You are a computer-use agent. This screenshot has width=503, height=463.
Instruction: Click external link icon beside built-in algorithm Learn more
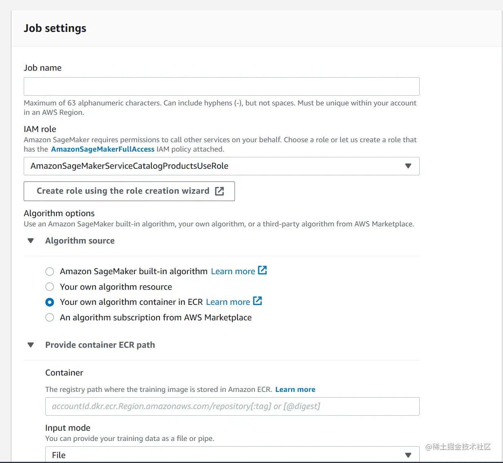[262, 271]
